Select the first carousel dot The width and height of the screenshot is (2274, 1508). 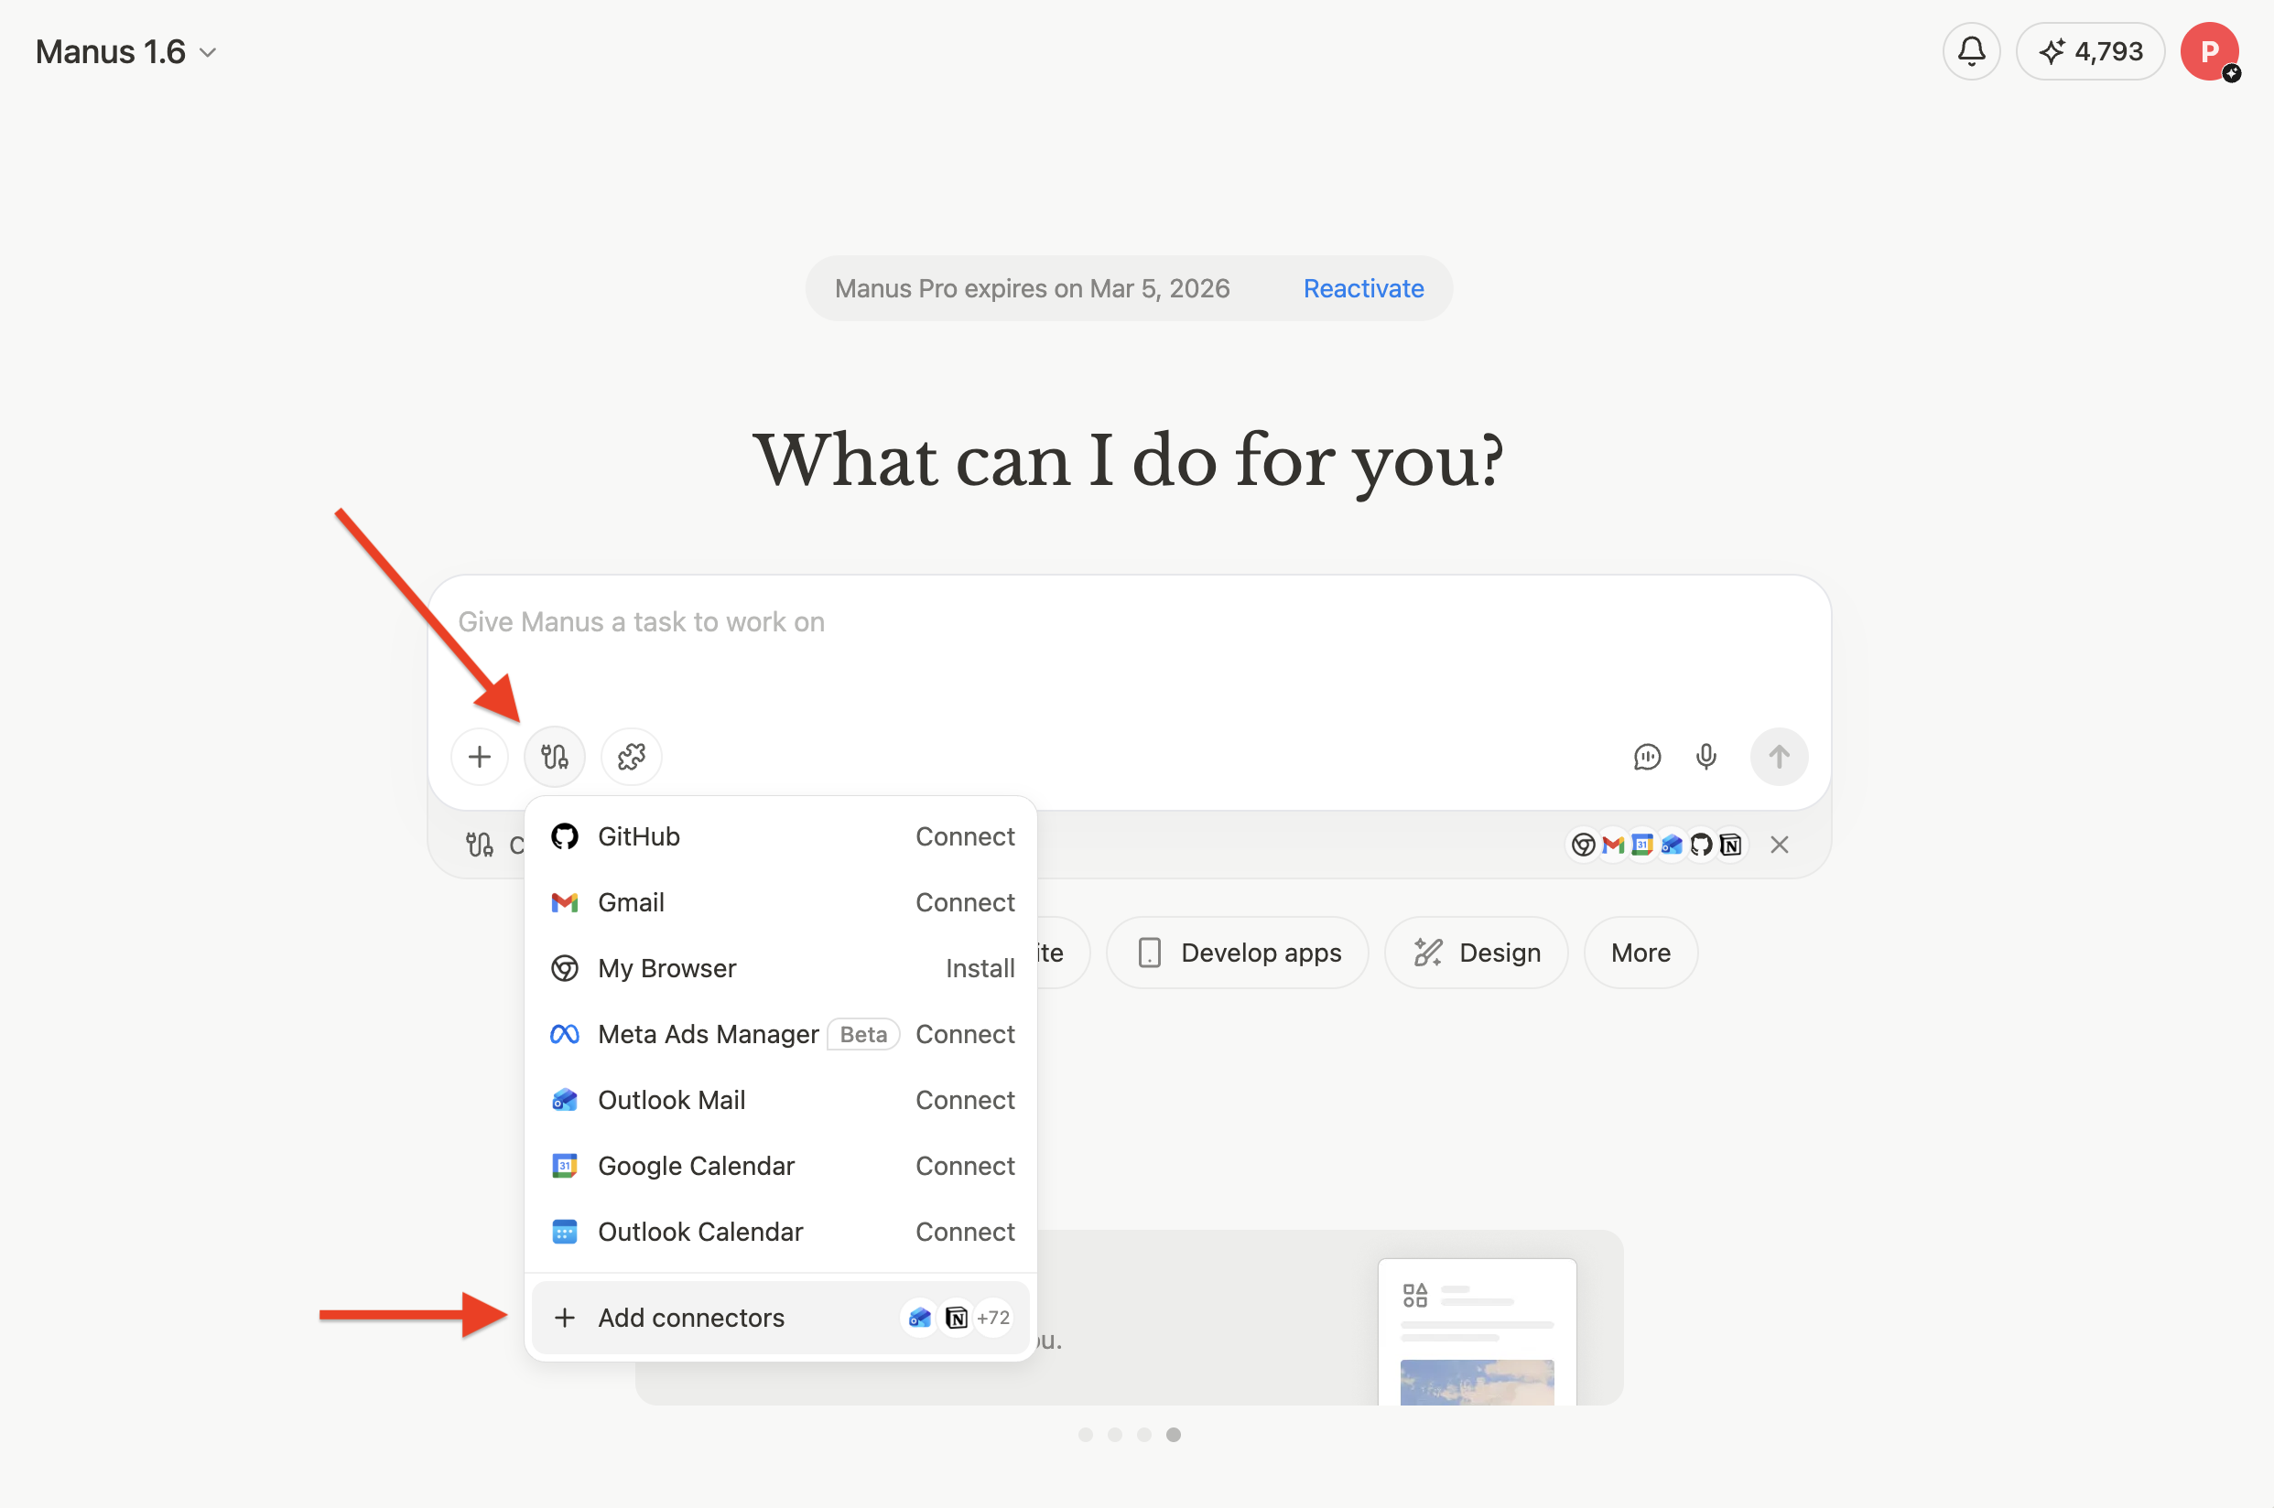[x=1085, y=1435]
